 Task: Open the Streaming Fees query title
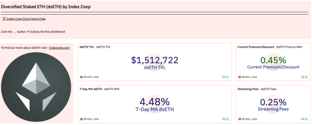coord(248,89)
